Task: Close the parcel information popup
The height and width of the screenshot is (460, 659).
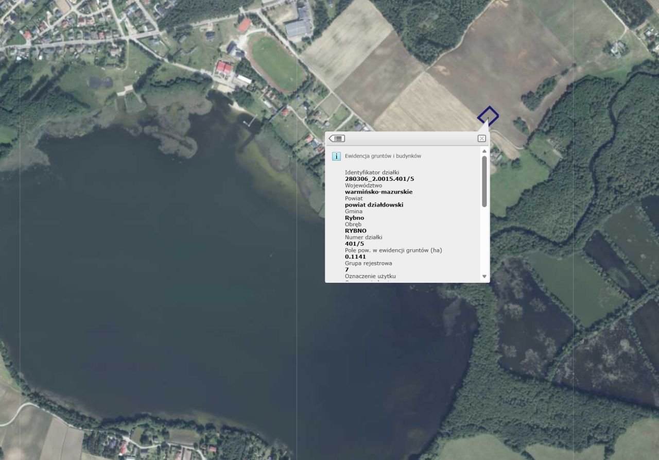Action: [481, 138]
